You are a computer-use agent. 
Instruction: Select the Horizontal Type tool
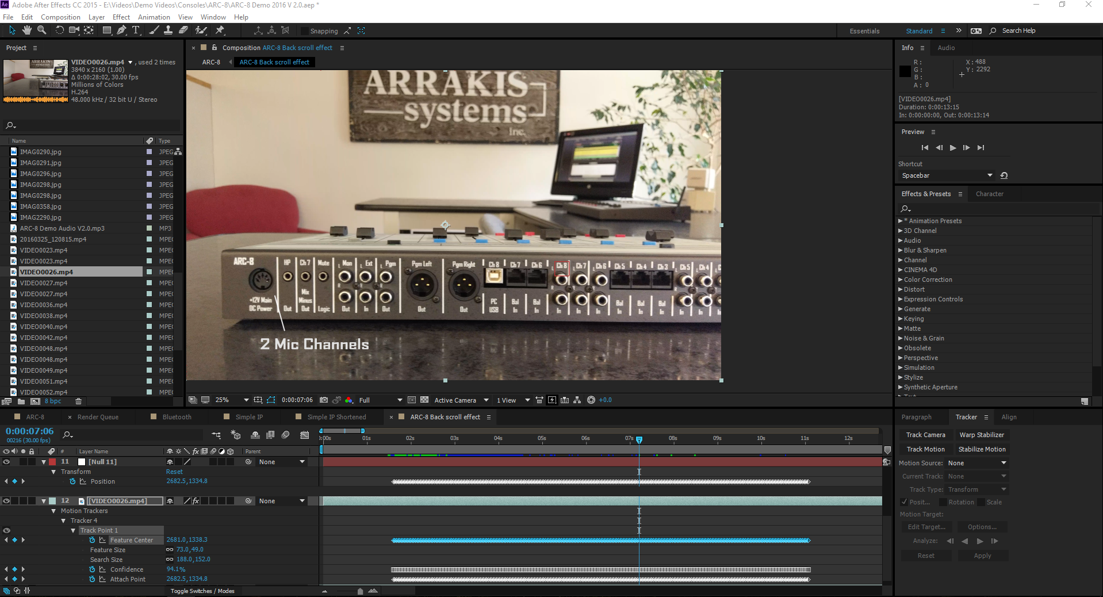136,30
